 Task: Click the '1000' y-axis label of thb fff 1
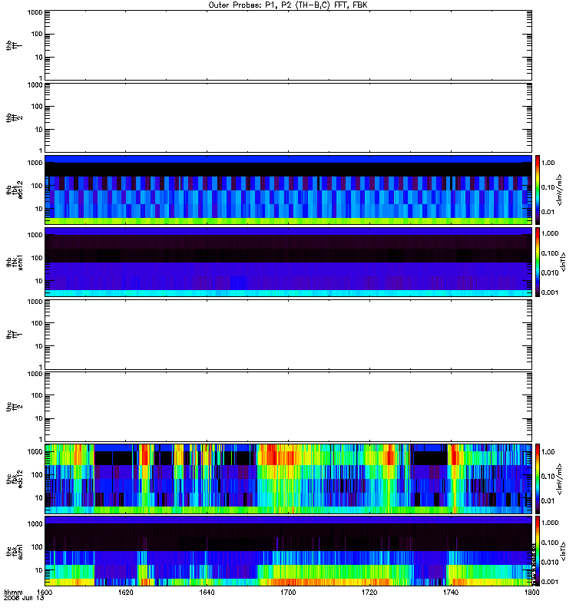35,12
